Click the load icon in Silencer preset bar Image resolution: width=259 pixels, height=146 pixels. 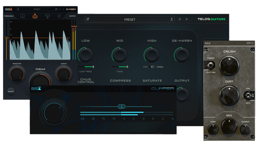(56, 9)
